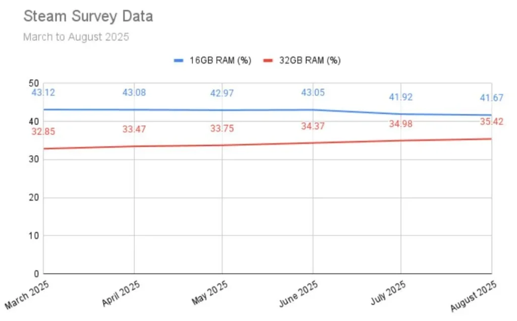The image size is (517, 321).
Task: Click the March to August 2025 subtitle
Action: coord(76,37)
